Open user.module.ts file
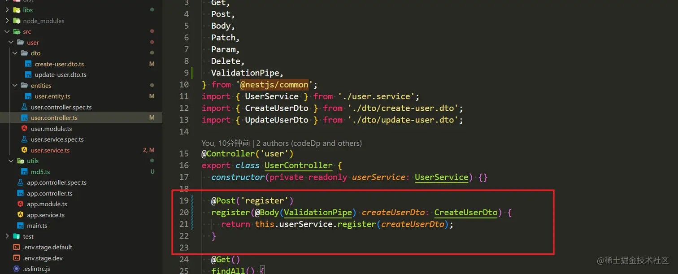This screenshot has width=678, height=274. pos(52,129)
